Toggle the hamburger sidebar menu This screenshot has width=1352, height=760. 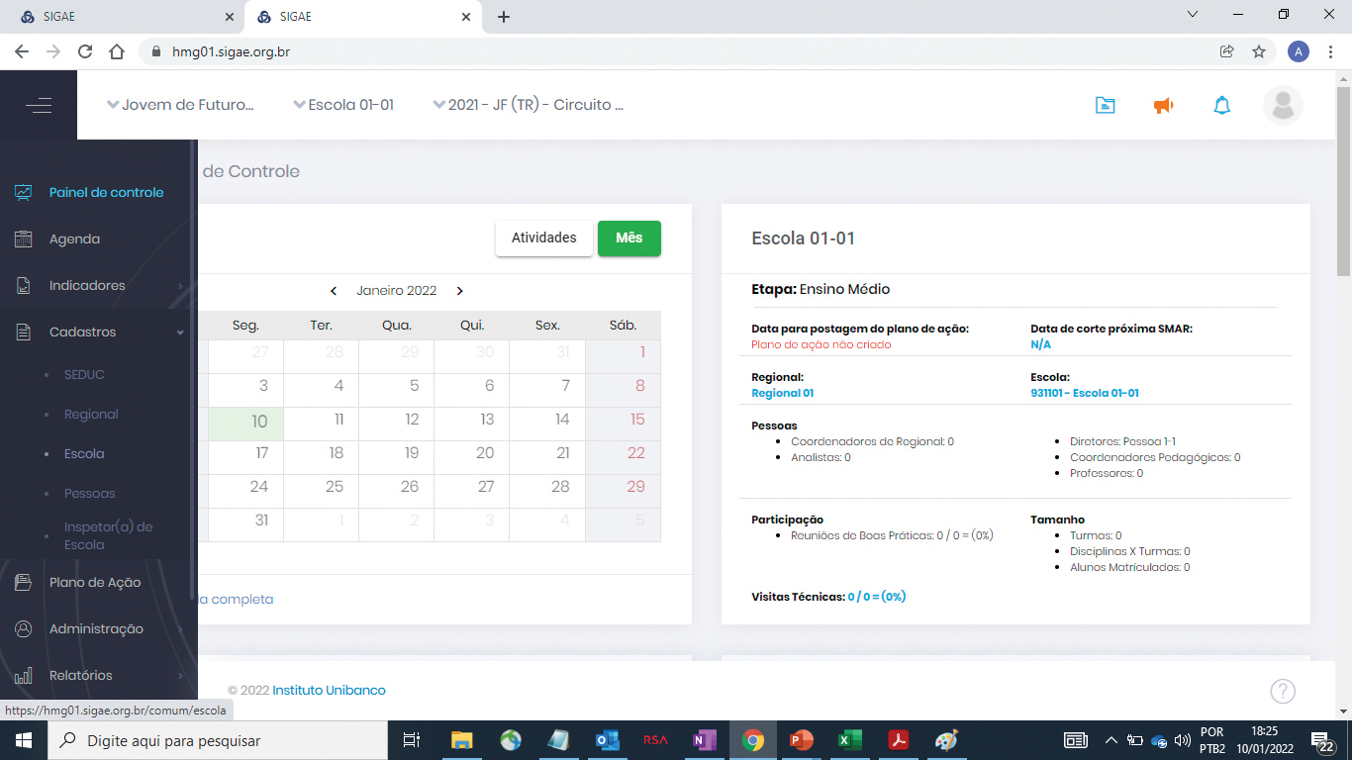[39, 105]
